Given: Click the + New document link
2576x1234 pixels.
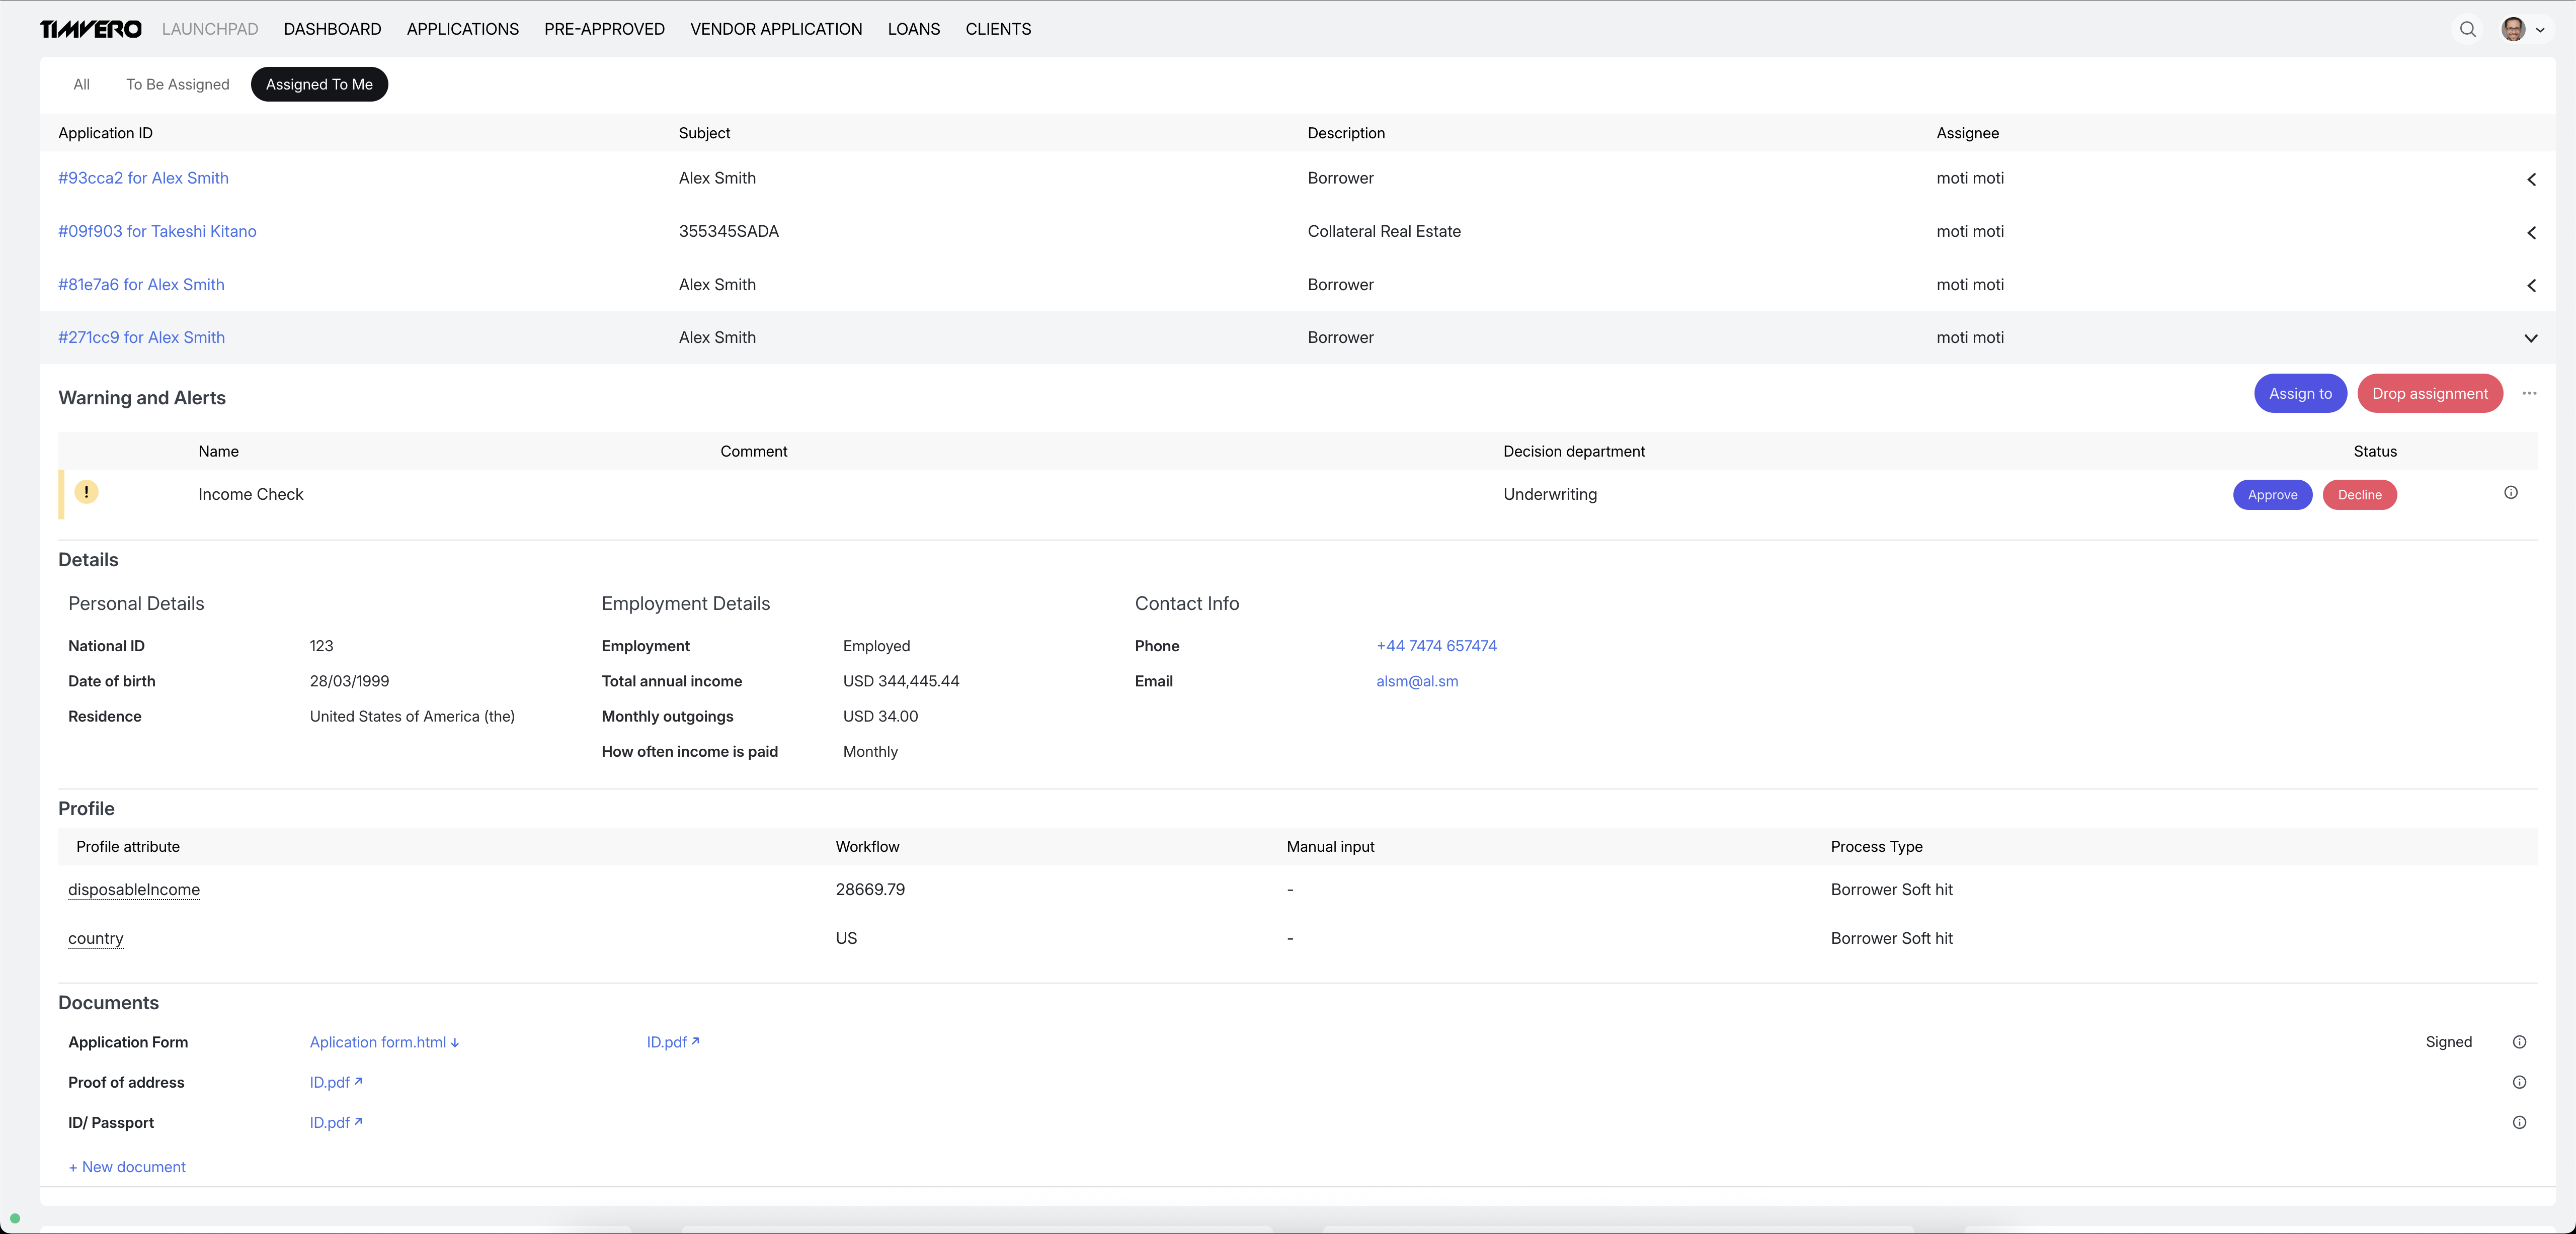Looking at the screenshot, I should click(127, 1167).
